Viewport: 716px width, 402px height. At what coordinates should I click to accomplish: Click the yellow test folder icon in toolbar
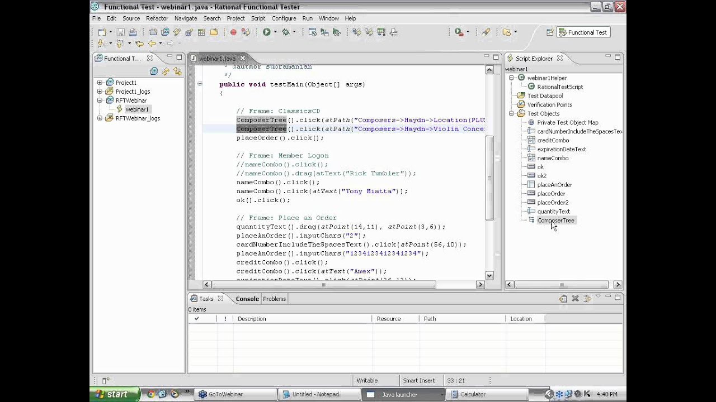point(214,32)
